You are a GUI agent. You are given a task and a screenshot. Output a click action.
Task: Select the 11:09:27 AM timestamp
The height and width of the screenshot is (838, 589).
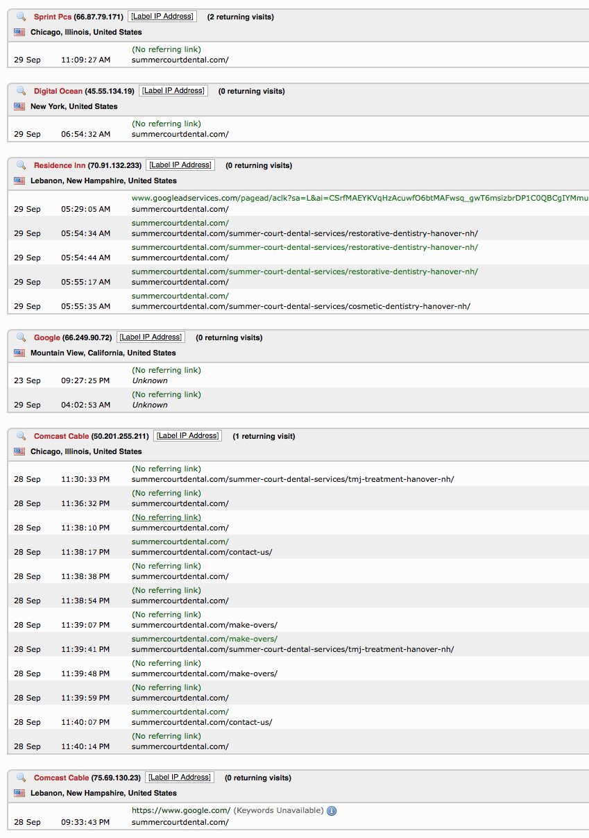[x=85, y=60]
